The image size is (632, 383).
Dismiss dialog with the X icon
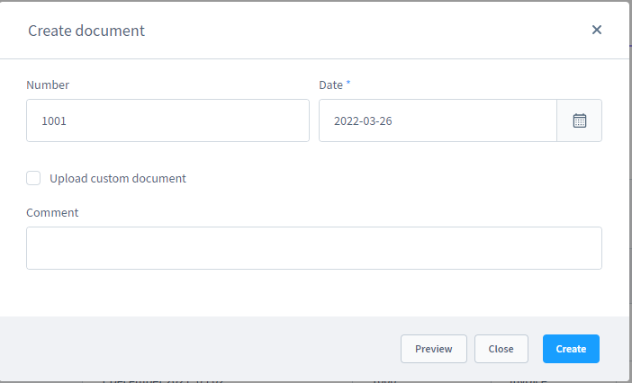596,30
